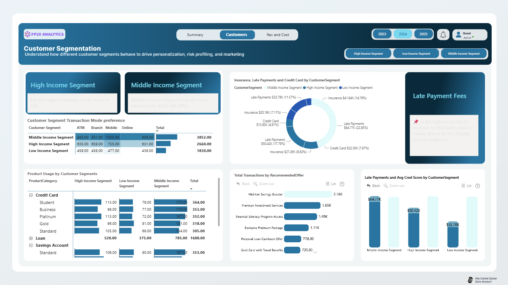
Task: Click the FP20 Analytics logo
Action: click(45, 34)
